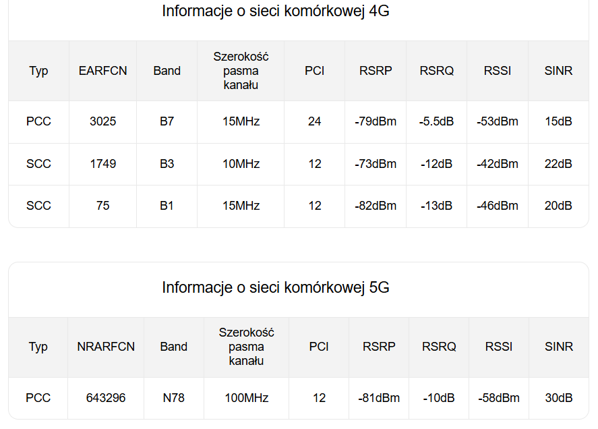This screenshot has height=429, width=598.
Task: Click the 22dB SINR value
Action: [x=558, y=164]
